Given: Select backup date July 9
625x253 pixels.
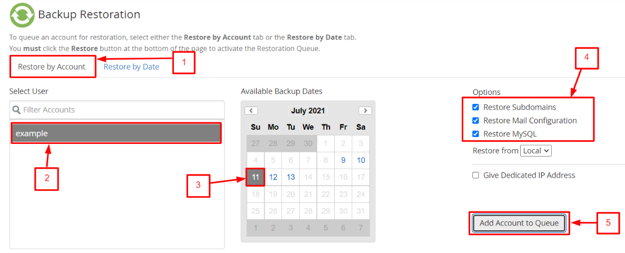Looking at the screenshot, I should click(343, 160).
